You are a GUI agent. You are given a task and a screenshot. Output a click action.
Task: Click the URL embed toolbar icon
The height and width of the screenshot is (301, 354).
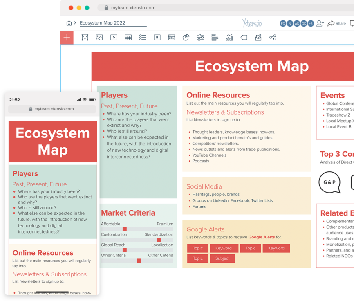point(171,37)
